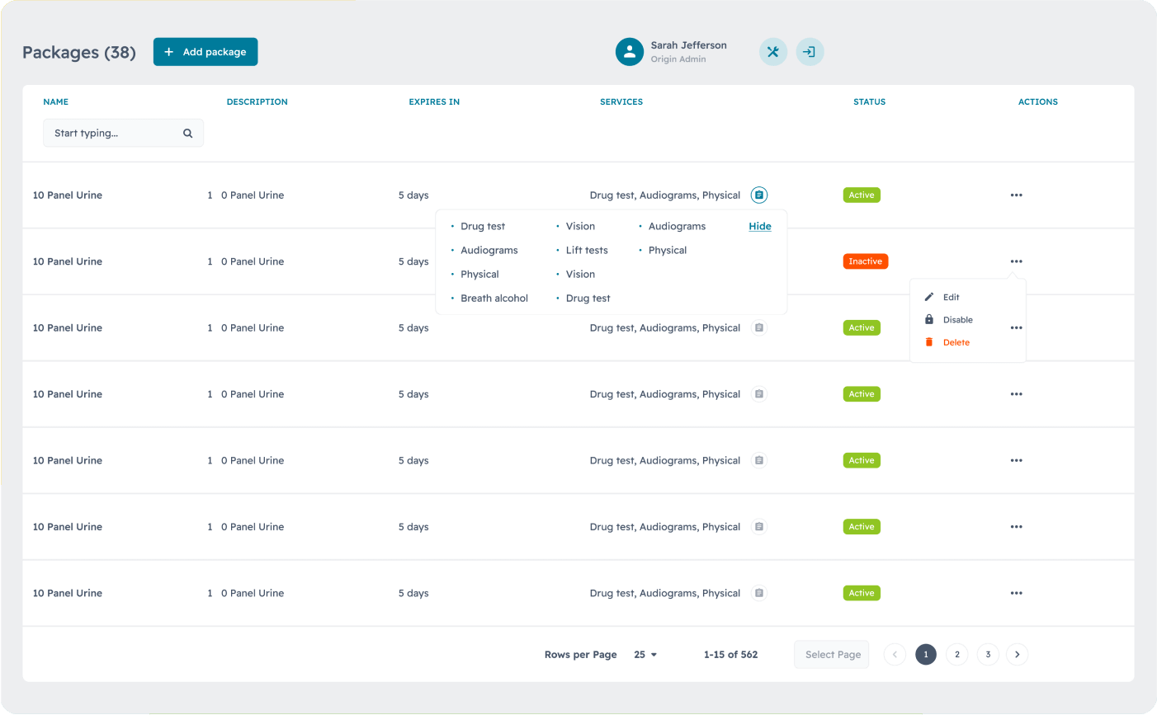This screenshot has width=1157, height=715.
Task: Open the three-dot actions menu in first row
Action: click(x=1016, y=195)
